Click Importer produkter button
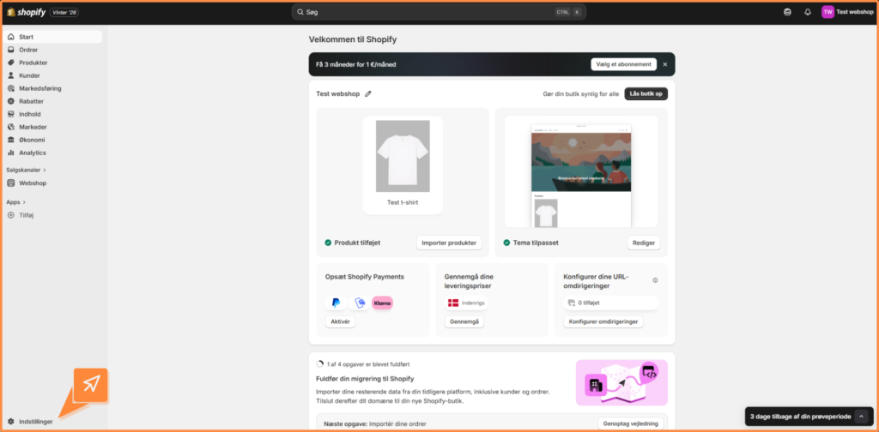 pos(449,243)
